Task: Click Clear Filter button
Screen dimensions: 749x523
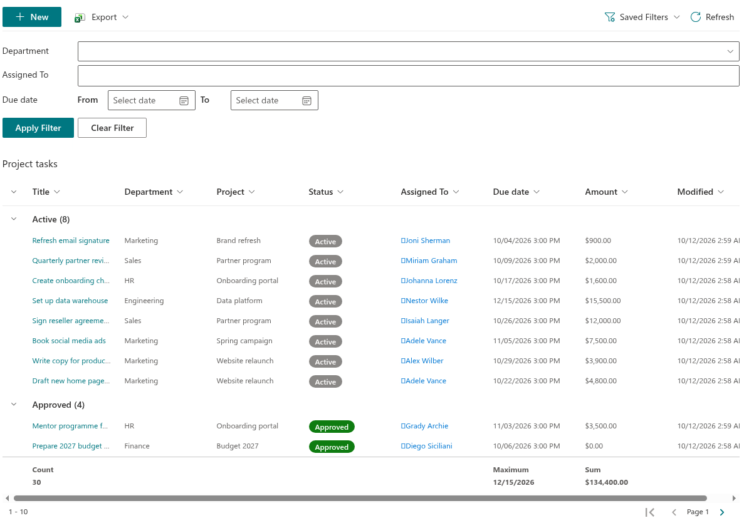Action: pos(112,128)
